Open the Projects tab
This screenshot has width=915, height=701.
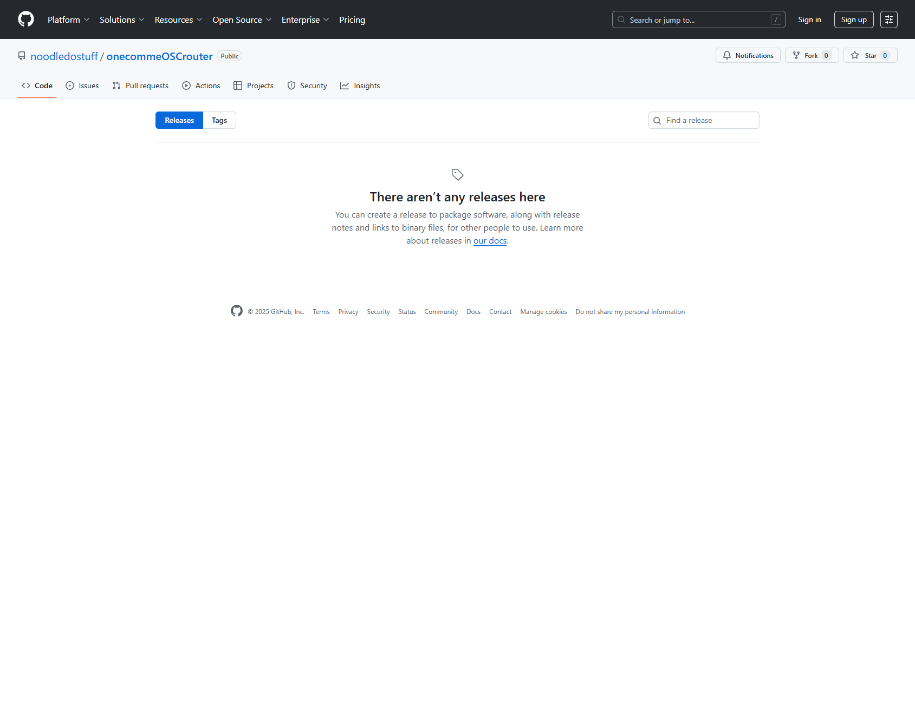(x=254, y=86)
